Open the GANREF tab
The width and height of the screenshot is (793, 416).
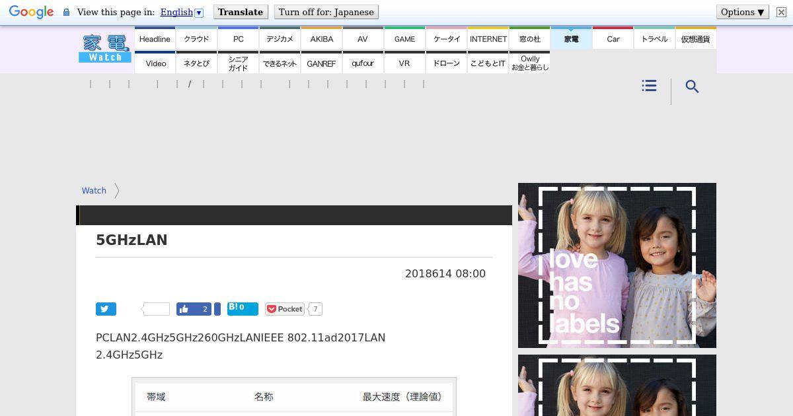pos(321,63)
